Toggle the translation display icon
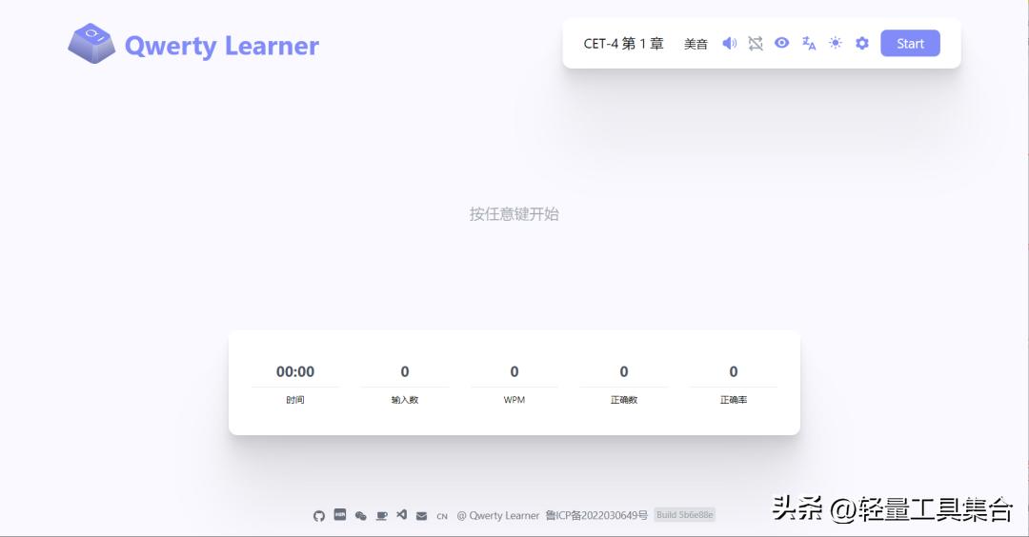The width and height of the screenshot is (1029, 537). click(809, 43)
